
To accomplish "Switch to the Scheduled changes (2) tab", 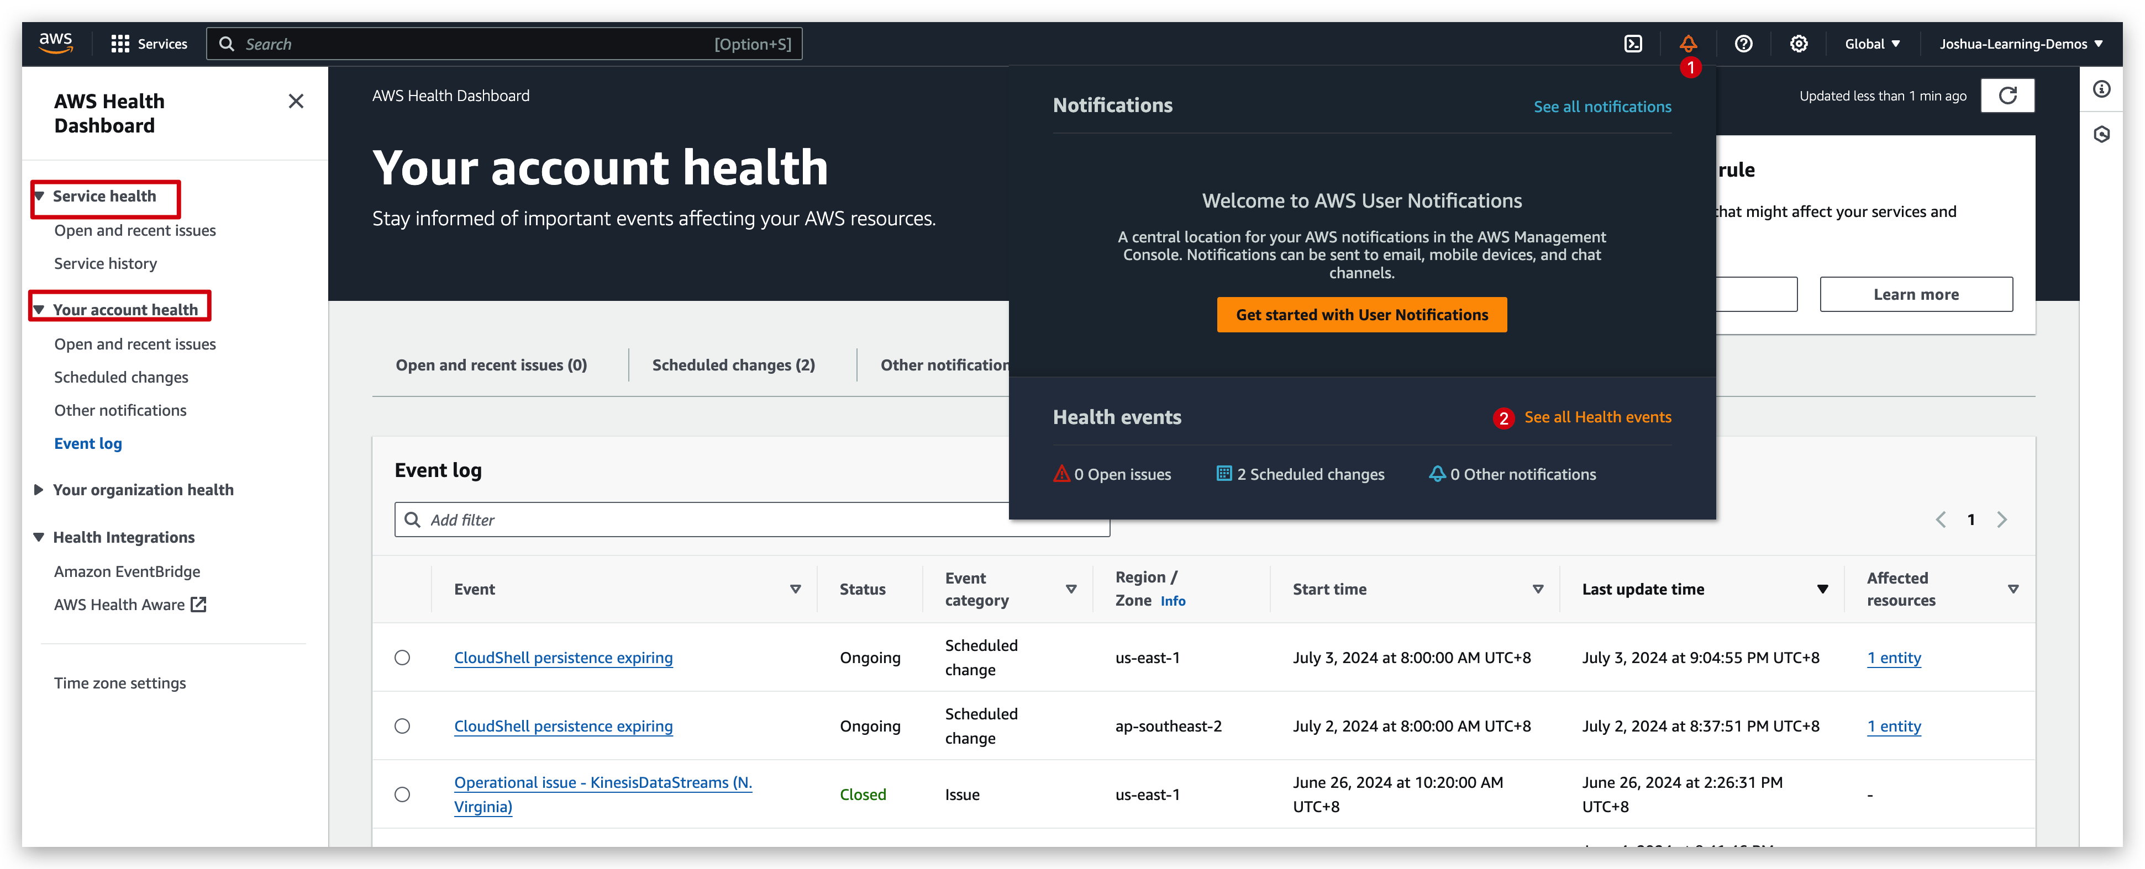I will click(x=733, y=364).
